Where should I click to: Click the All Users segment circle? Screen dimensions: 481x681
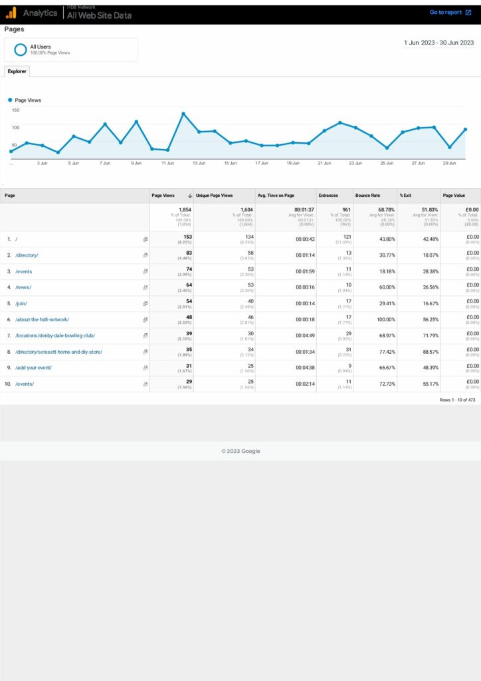click(21, 49)
